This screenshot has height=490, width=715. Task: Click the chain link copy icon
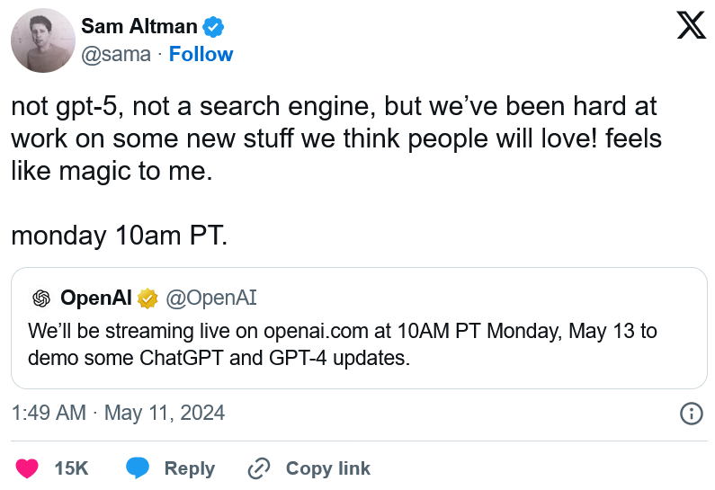pos(259,468)
